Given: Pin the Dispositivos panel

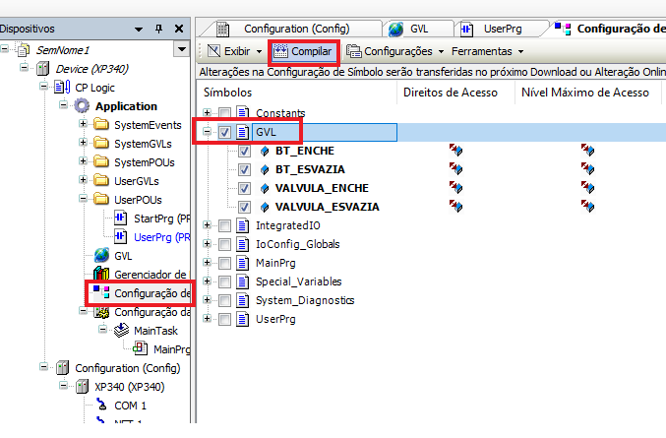Looking at the screenshot, I should pyautogui.click(x=161, y=30).
